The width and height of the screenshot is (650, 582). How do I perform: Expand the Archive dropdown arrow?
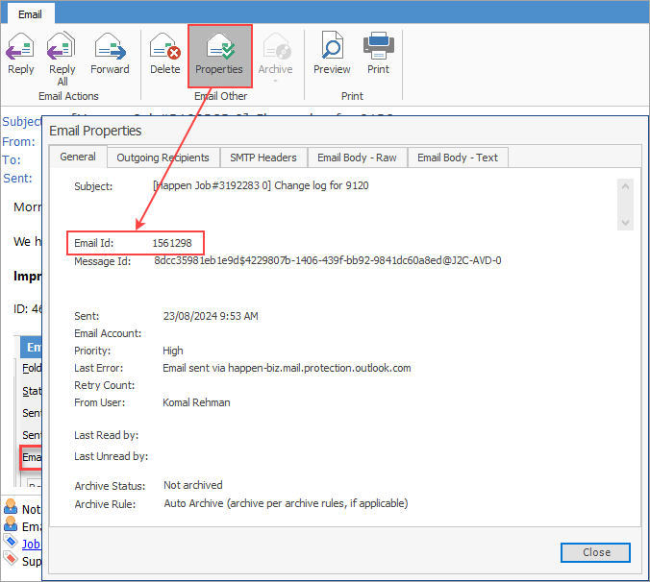tap(275, 81)
